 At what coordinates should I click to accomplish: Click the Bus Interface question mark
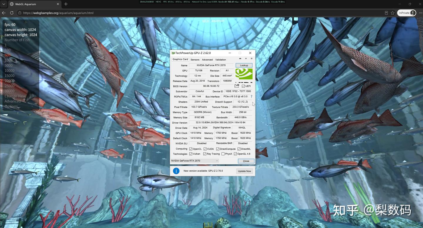pos(251,96)
